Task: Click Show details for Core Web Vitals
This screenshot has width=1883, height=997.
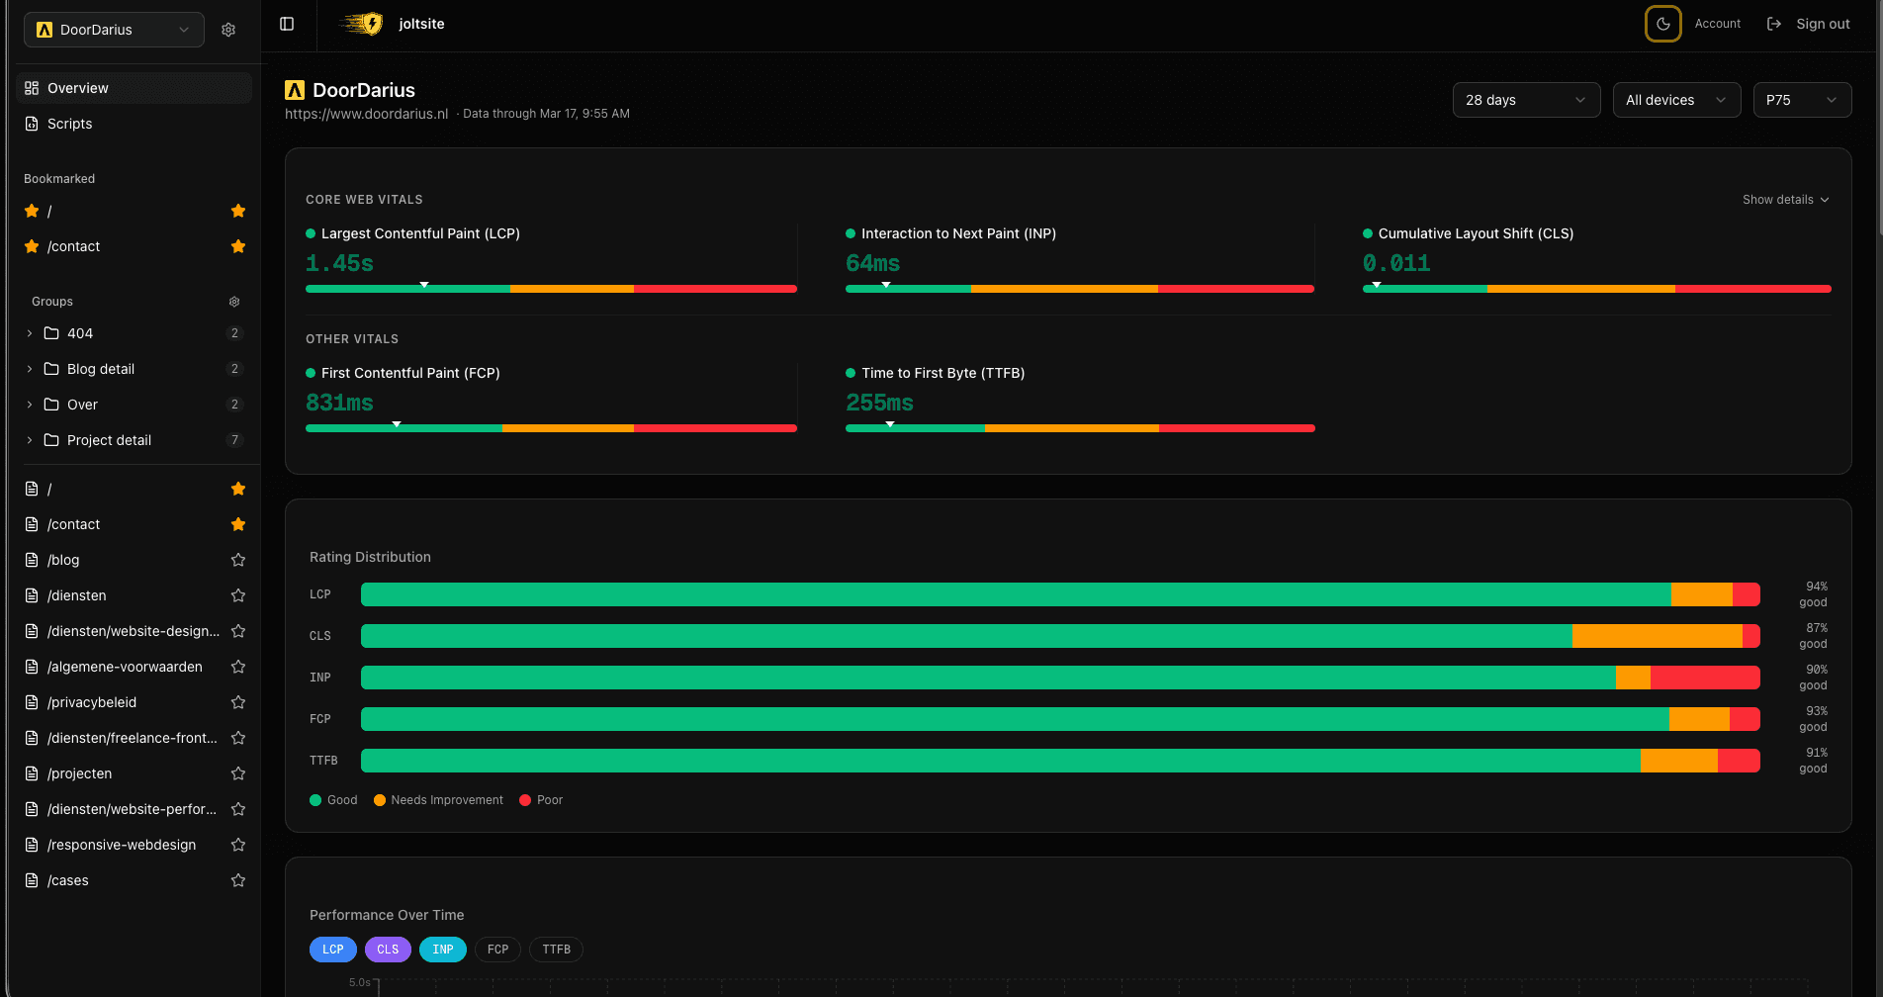Action: click(x=1785, y=199)
